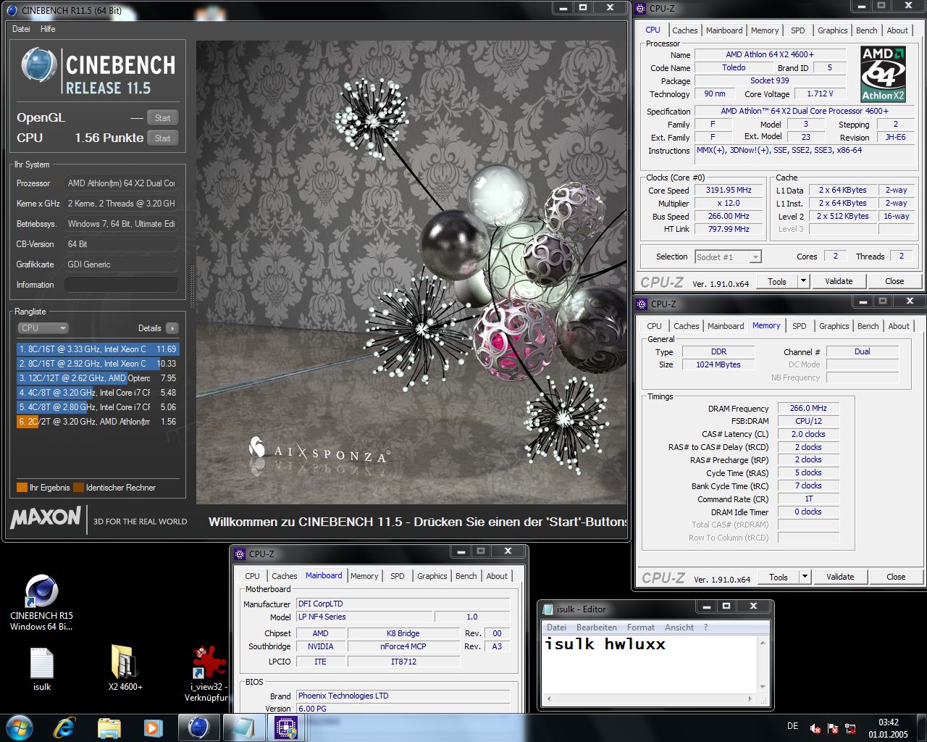Click Tools button in Memory CPU-Z window
This screenshot has height=742, width=927.
click(x=779, y=577)
